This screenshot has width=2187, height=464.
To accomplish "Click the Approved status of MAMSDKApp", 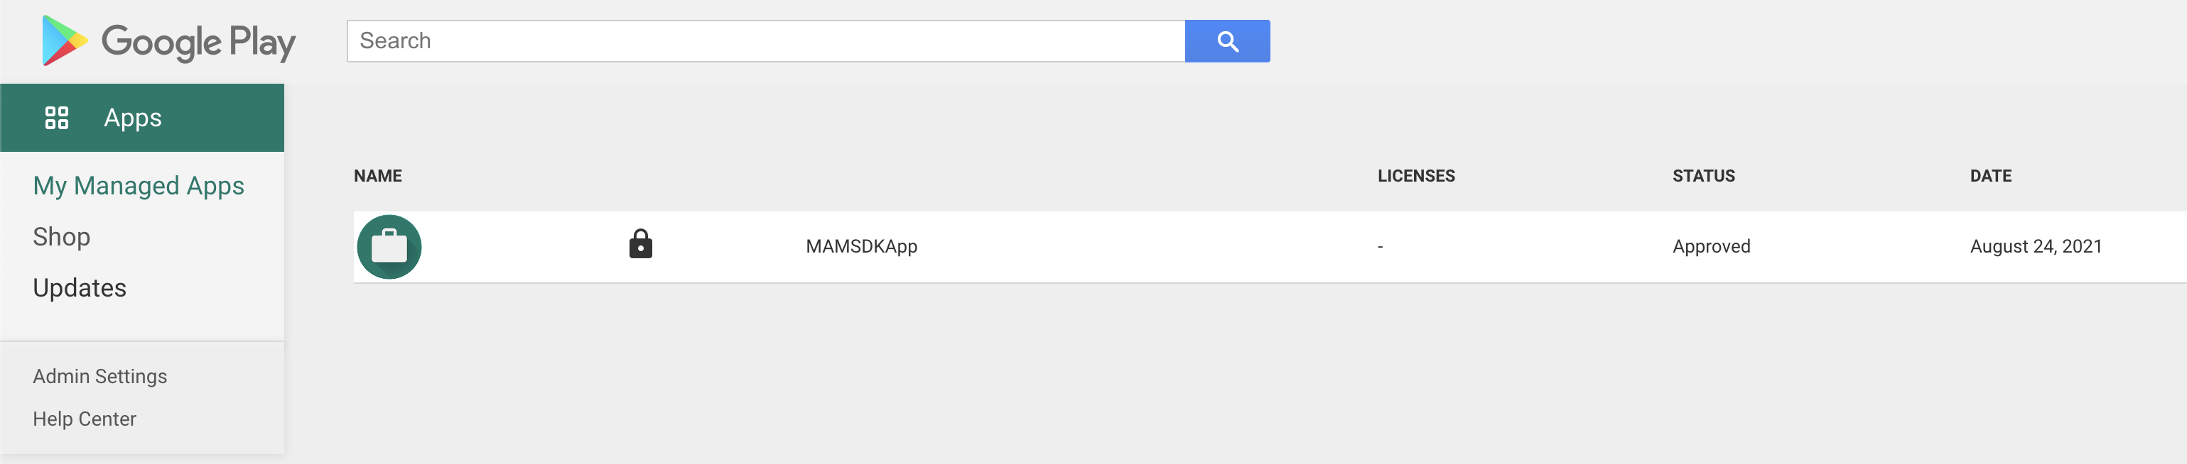I will (1711, 247).
